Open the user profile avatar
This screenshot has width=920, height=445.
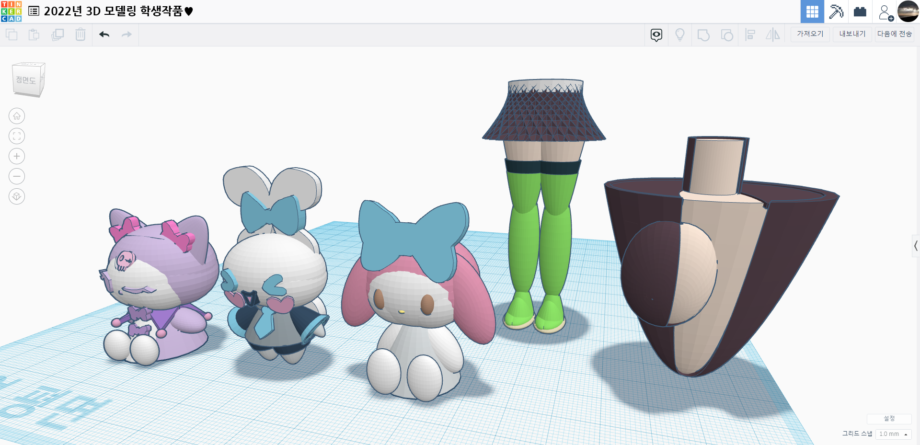coord(908,11)
